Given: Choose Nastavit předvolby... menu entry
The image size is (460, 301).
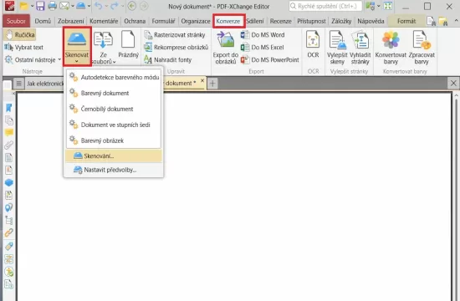Looking at the screenshot, I should pos(114,170).
